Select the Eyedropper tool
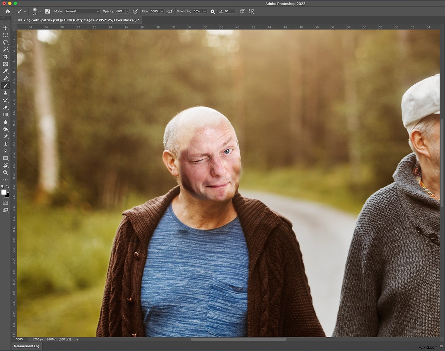Viewport: 445px width, 351px height. [x=6, y=71]
